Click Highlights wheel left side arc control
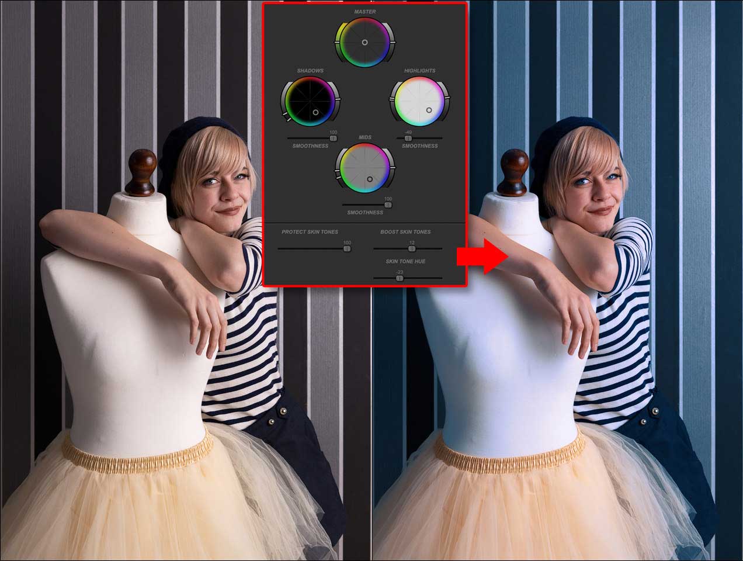Viewport: 743px width, 561px height. point(391,102)
